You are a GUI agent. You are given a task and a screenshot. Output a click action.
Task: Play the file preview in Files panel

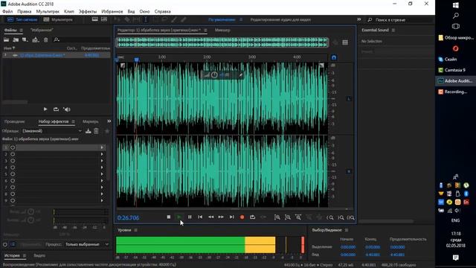[x=45, y=109]
